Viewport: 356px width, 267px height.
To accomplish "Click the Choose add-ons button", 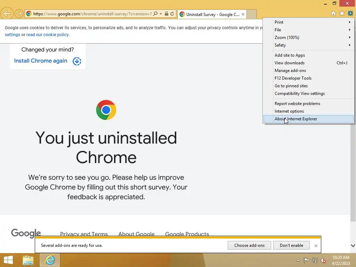I will (249, 245).
